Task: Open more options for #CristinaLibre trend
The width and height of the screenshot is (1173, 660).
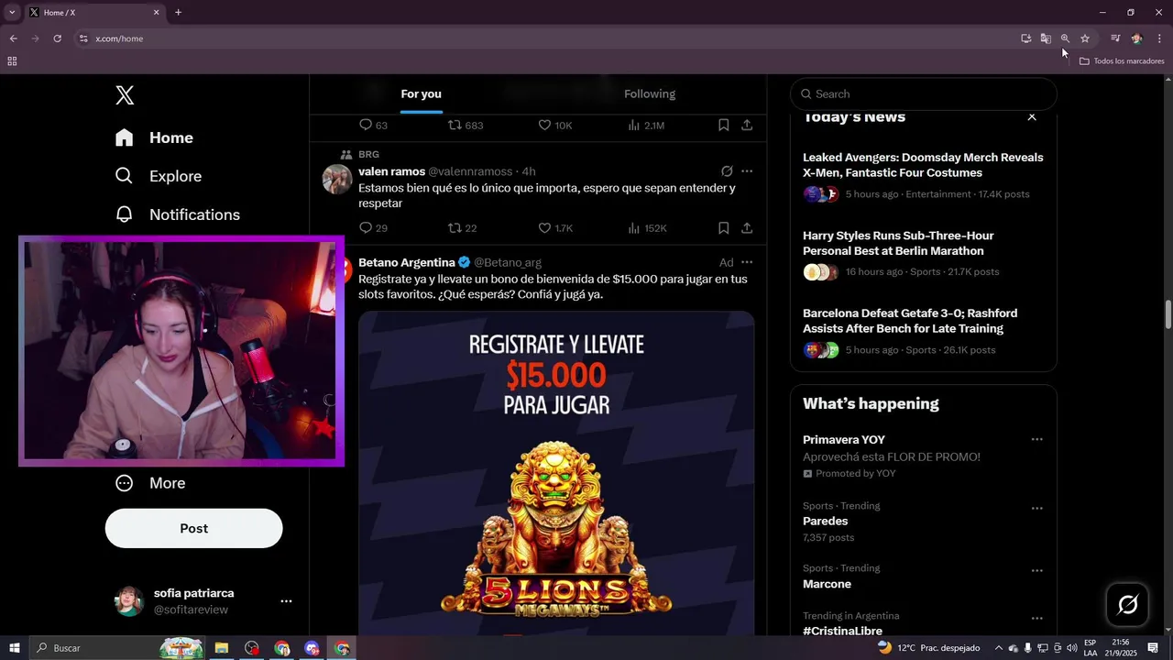Action: click(x=1036, y=618)
